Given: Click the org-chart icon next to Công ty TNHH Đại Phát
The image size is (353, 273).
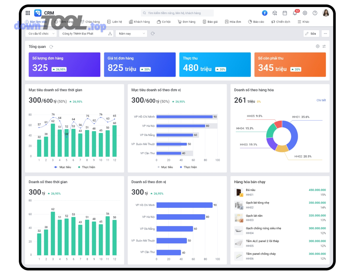Looking at the screenshot, I should coord(109,34).
